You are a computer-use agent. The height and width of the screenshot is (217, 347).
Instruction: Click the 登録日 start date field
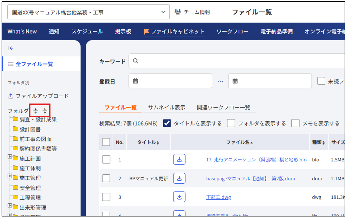(170, 81)
